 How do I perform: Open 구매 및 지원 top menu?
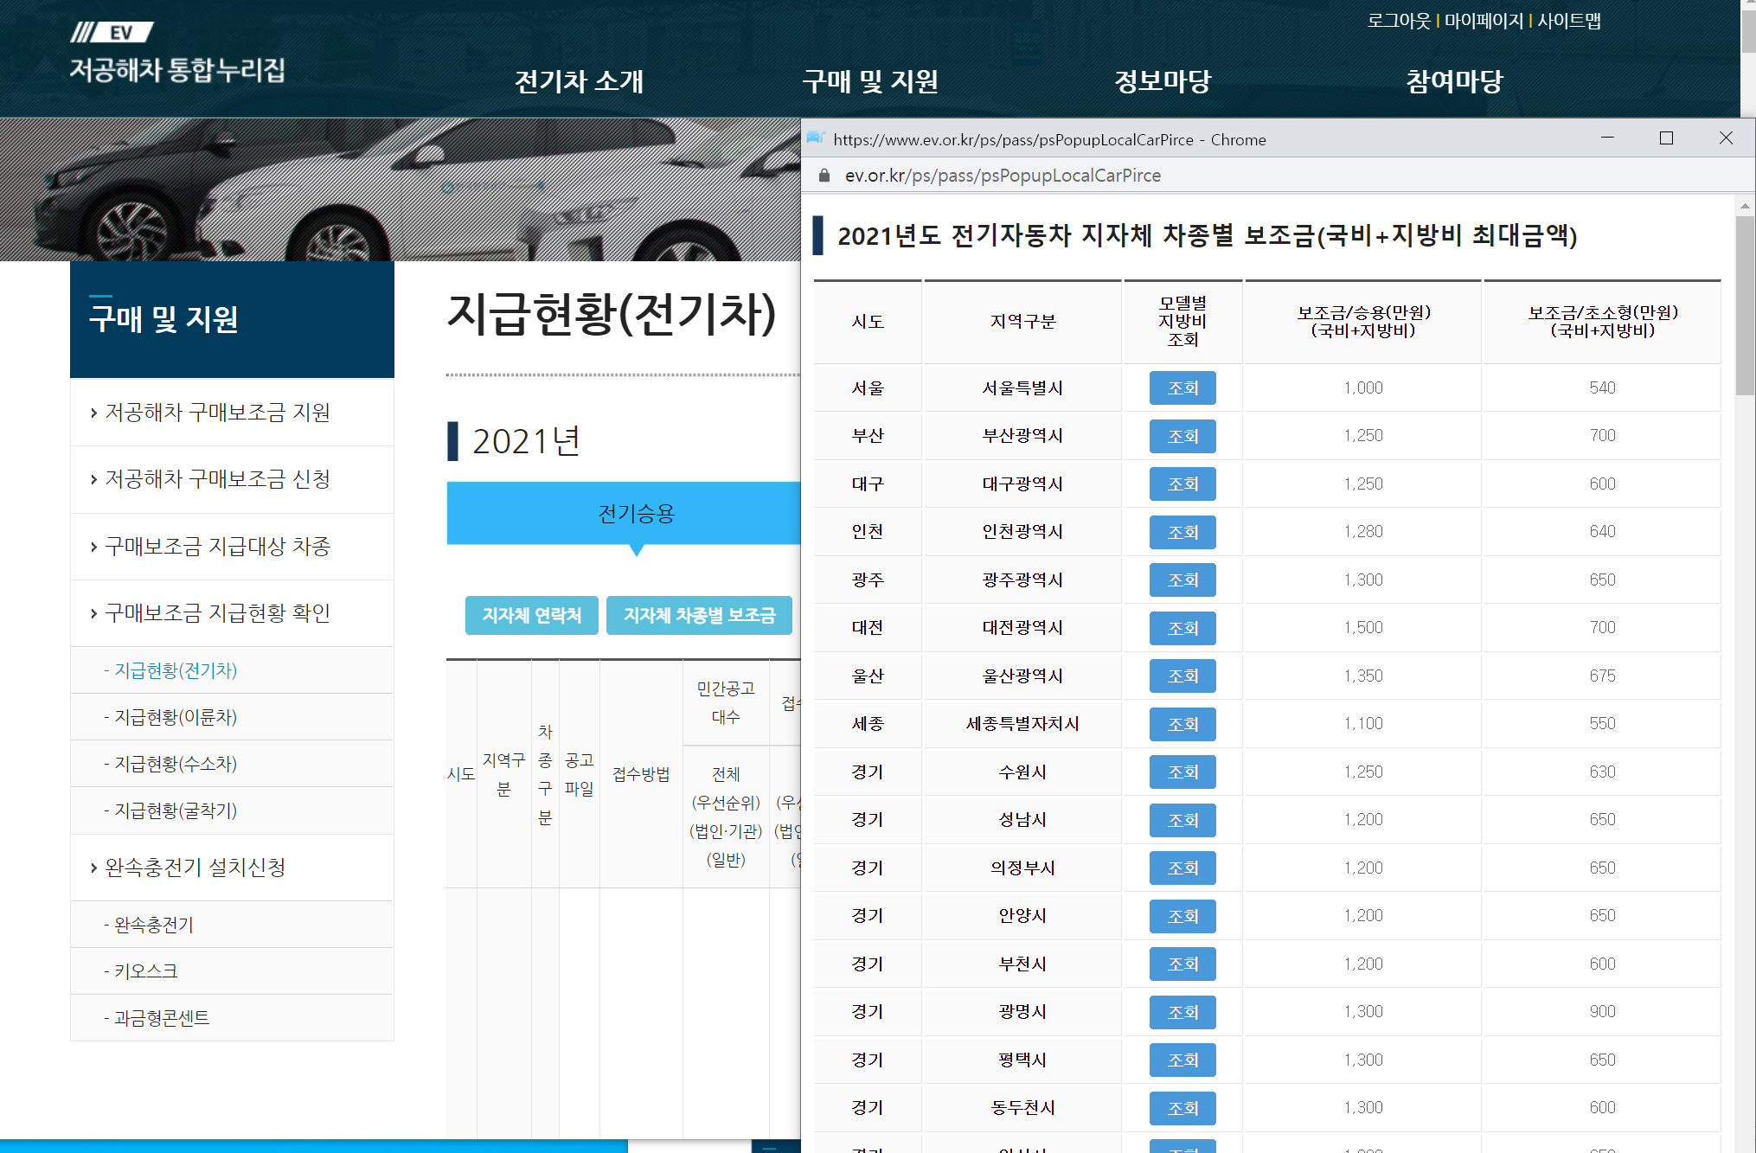pyautogui.click(x=869, y=81)
